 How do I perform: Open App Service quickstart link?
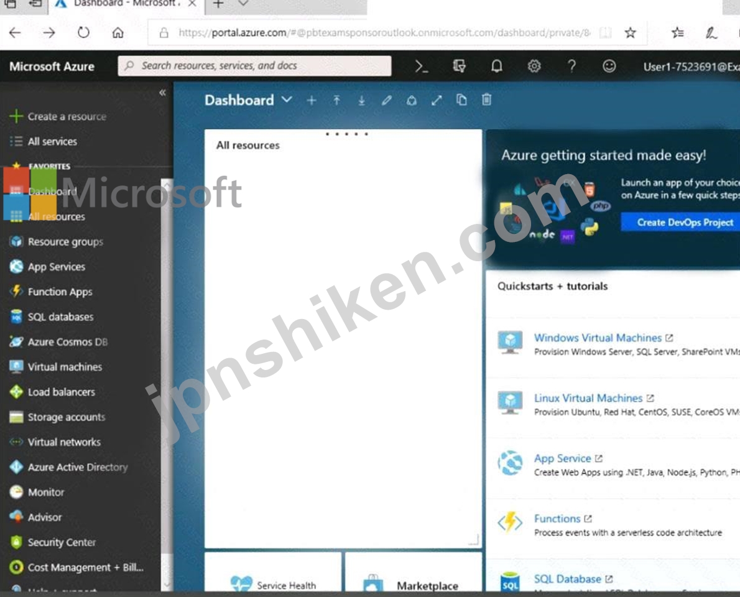563,458
